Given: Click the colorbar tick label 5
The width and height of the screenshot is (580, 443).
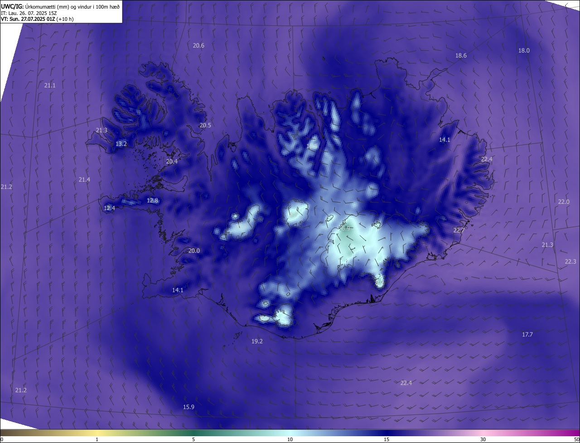Looking at the screenshot, I should [x=193, y=439].
